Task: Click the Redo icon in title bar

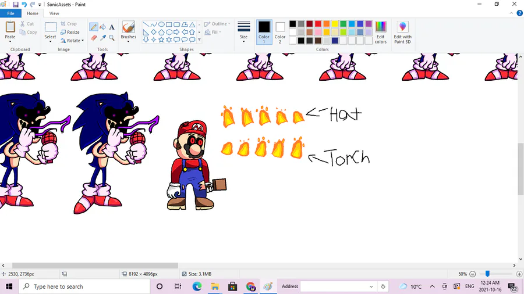Action: point(33,4)
